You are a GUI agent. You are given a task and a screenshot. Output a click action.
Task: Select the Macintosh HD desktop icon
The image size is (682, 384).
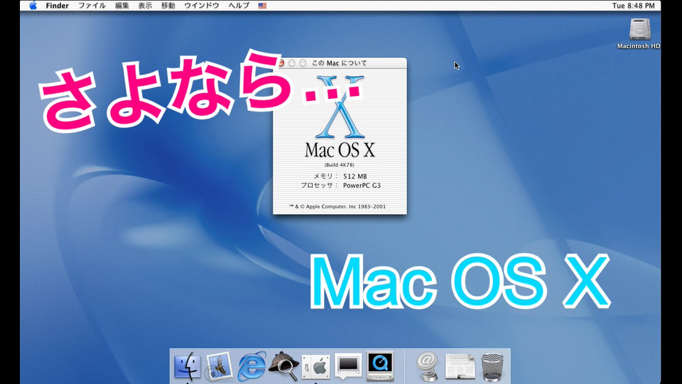coord(639,33)
